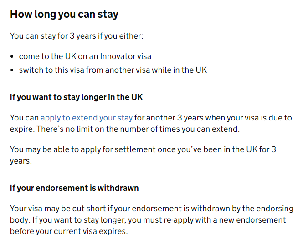
Task: Click the paragraph about applying for settlement
Action: point(143,155)
